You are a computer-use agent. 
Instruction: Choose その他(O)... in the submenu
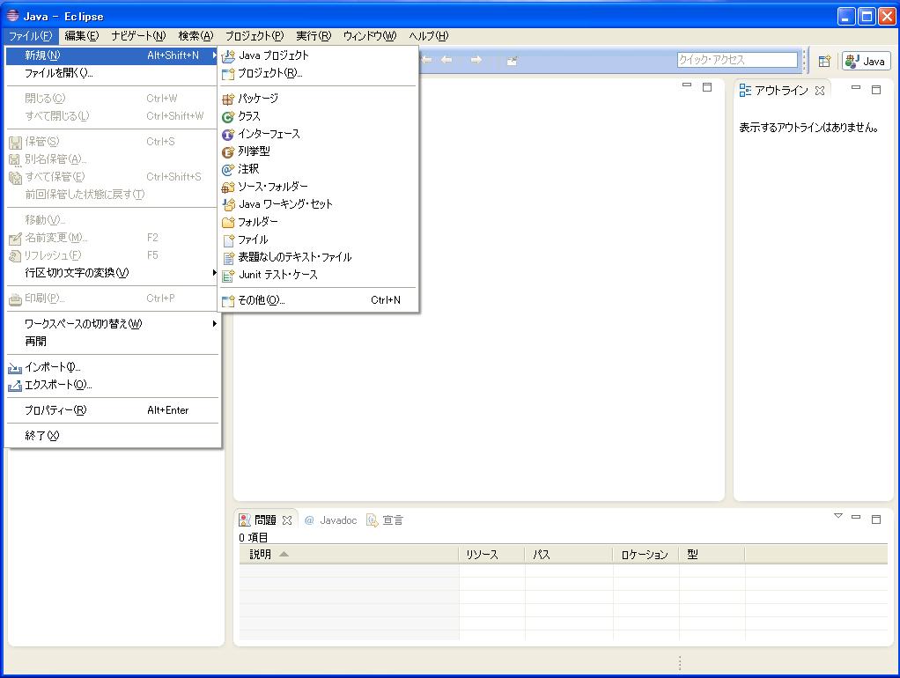click(318, 299)
